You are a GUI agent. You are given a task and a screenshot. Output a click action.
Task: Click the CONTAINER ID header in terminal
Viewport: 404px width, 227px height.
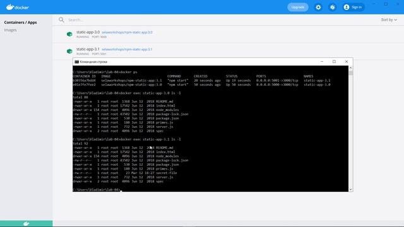(84, 76)
